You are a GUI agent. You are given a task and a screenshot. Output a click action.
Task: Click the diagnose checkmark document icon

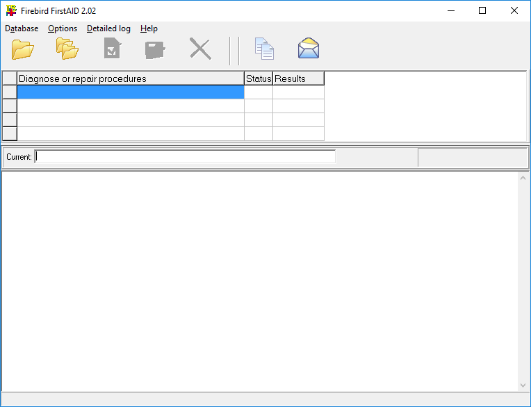coord(112,49)
